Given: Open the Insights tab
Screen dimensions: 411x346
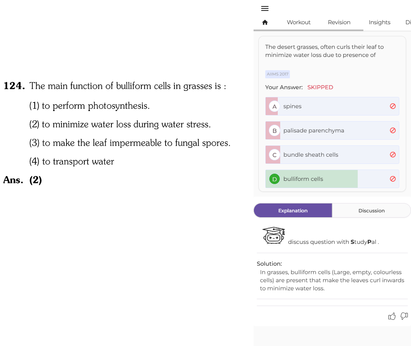Looking at the screenshot, I should point(379,22).
